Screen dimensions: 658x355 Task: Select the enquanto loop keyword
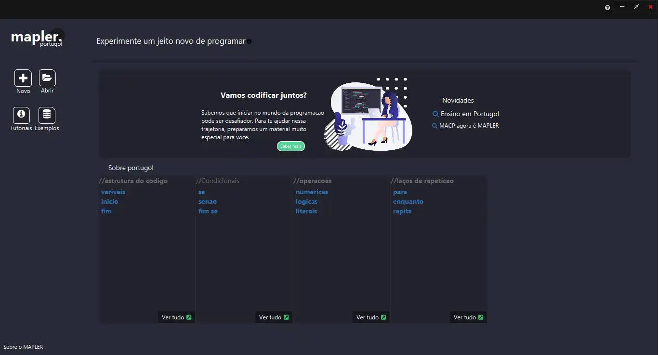(x=408, y=201)
